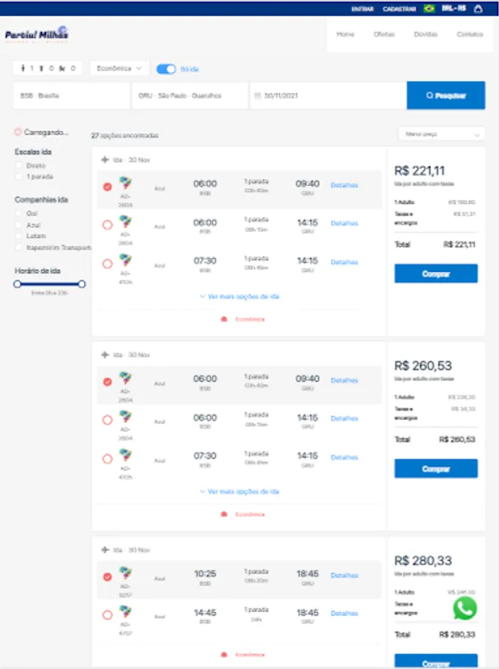The width and height of the screenshot is (499, 669).
Task: Open the Menor preço sort dropdown
Action: 442,134
